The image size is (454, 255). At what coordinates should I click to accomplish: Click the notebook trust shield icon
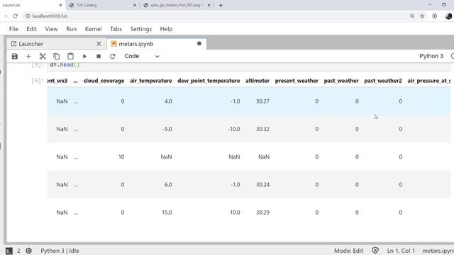pyautogui.click(x=375, y=250)
